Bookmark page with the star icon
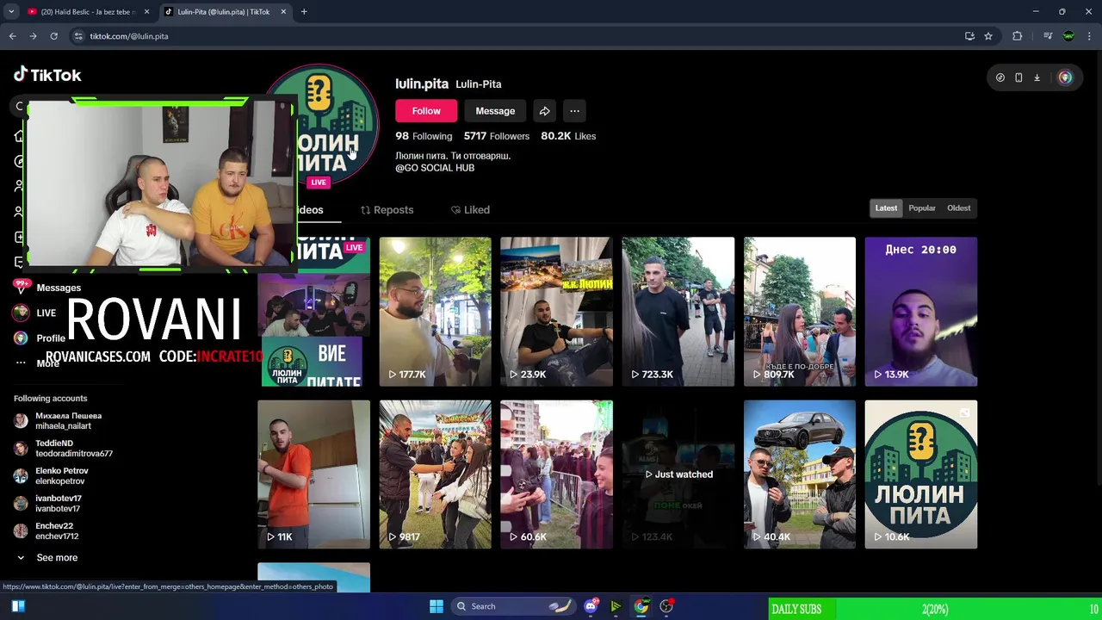The height and width of the screenshot is (620, 1102). click(988, 36)
